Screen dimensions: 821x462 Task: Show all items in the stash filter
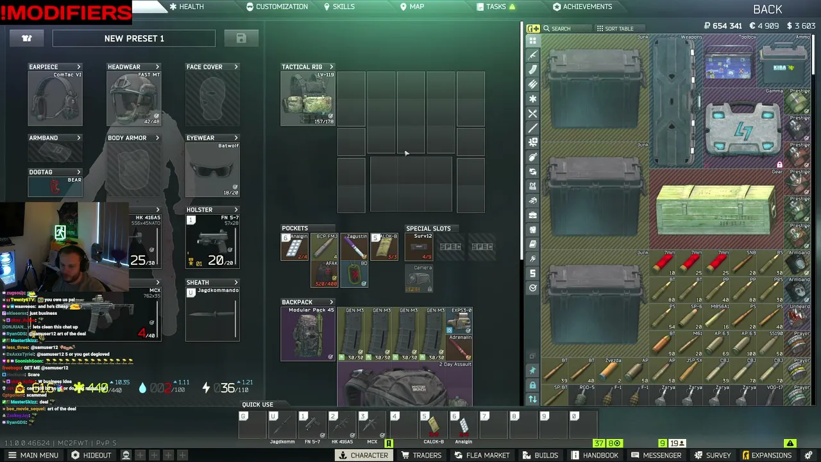pos(532,40)
